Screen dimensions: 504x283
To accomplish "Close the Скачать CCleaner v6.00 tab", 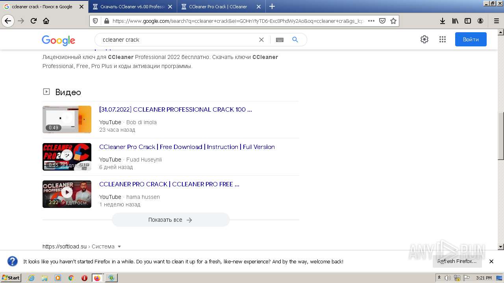I will (x=170, y=7).
